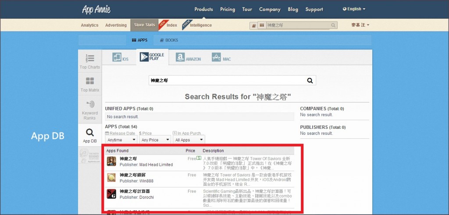Expand the Any Price dropdown

[x=155, y=140]
